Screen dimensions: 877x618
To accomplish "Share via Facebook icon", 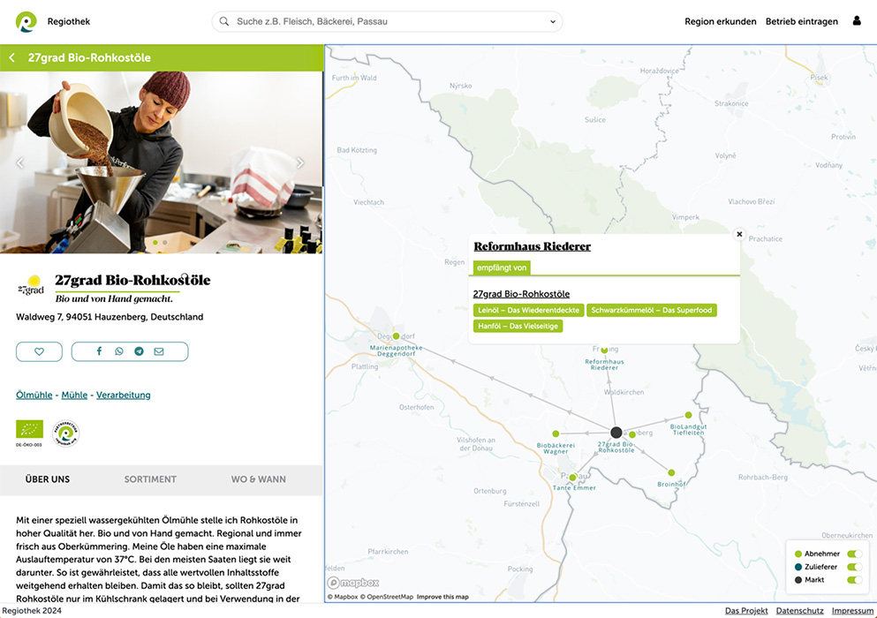I will pos(99,351).
